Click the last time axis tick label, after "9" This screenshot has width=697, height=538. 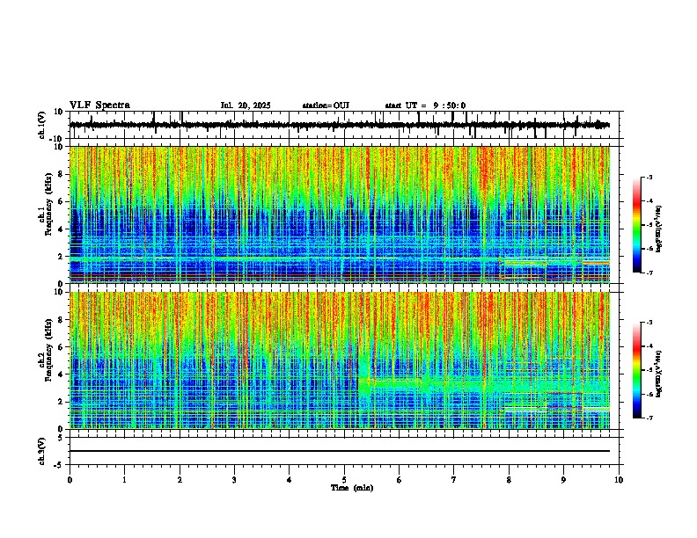click(619, 480)
